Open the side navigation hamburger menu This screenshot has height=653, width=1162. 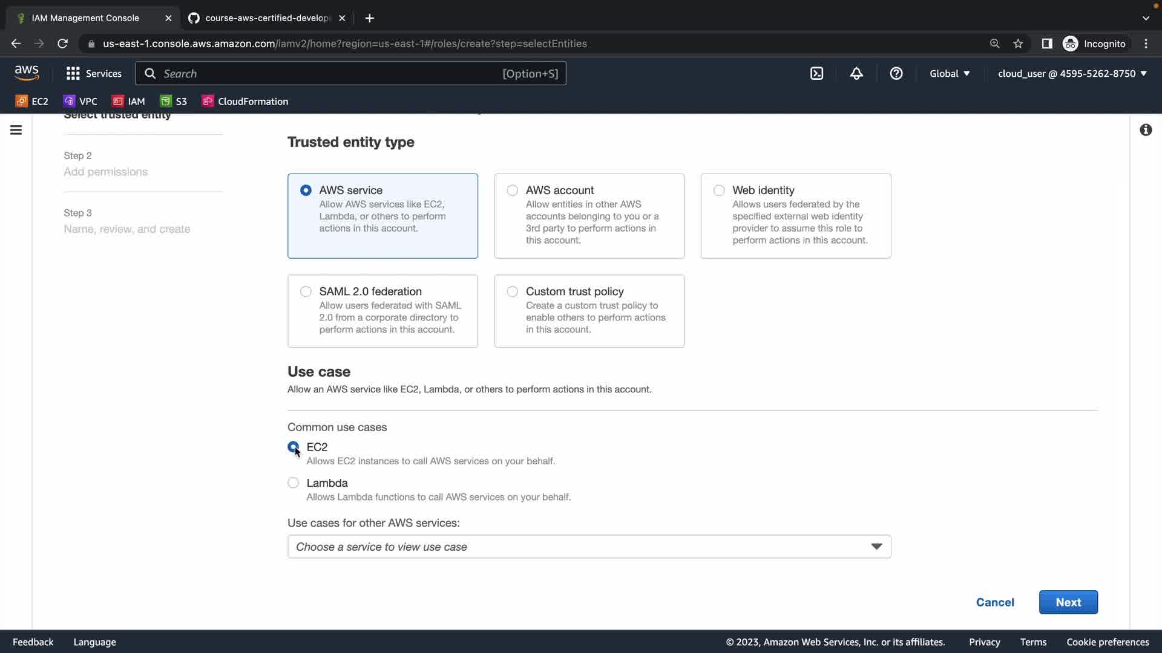coord(16,130)
